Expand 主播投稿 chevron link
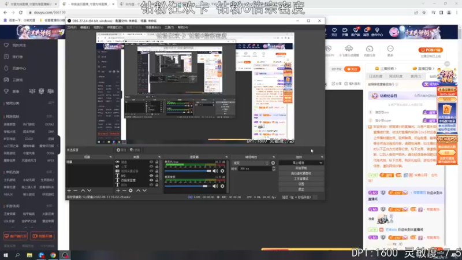The height and width of the screenshot is (260, 462). (x=386, y=68)
